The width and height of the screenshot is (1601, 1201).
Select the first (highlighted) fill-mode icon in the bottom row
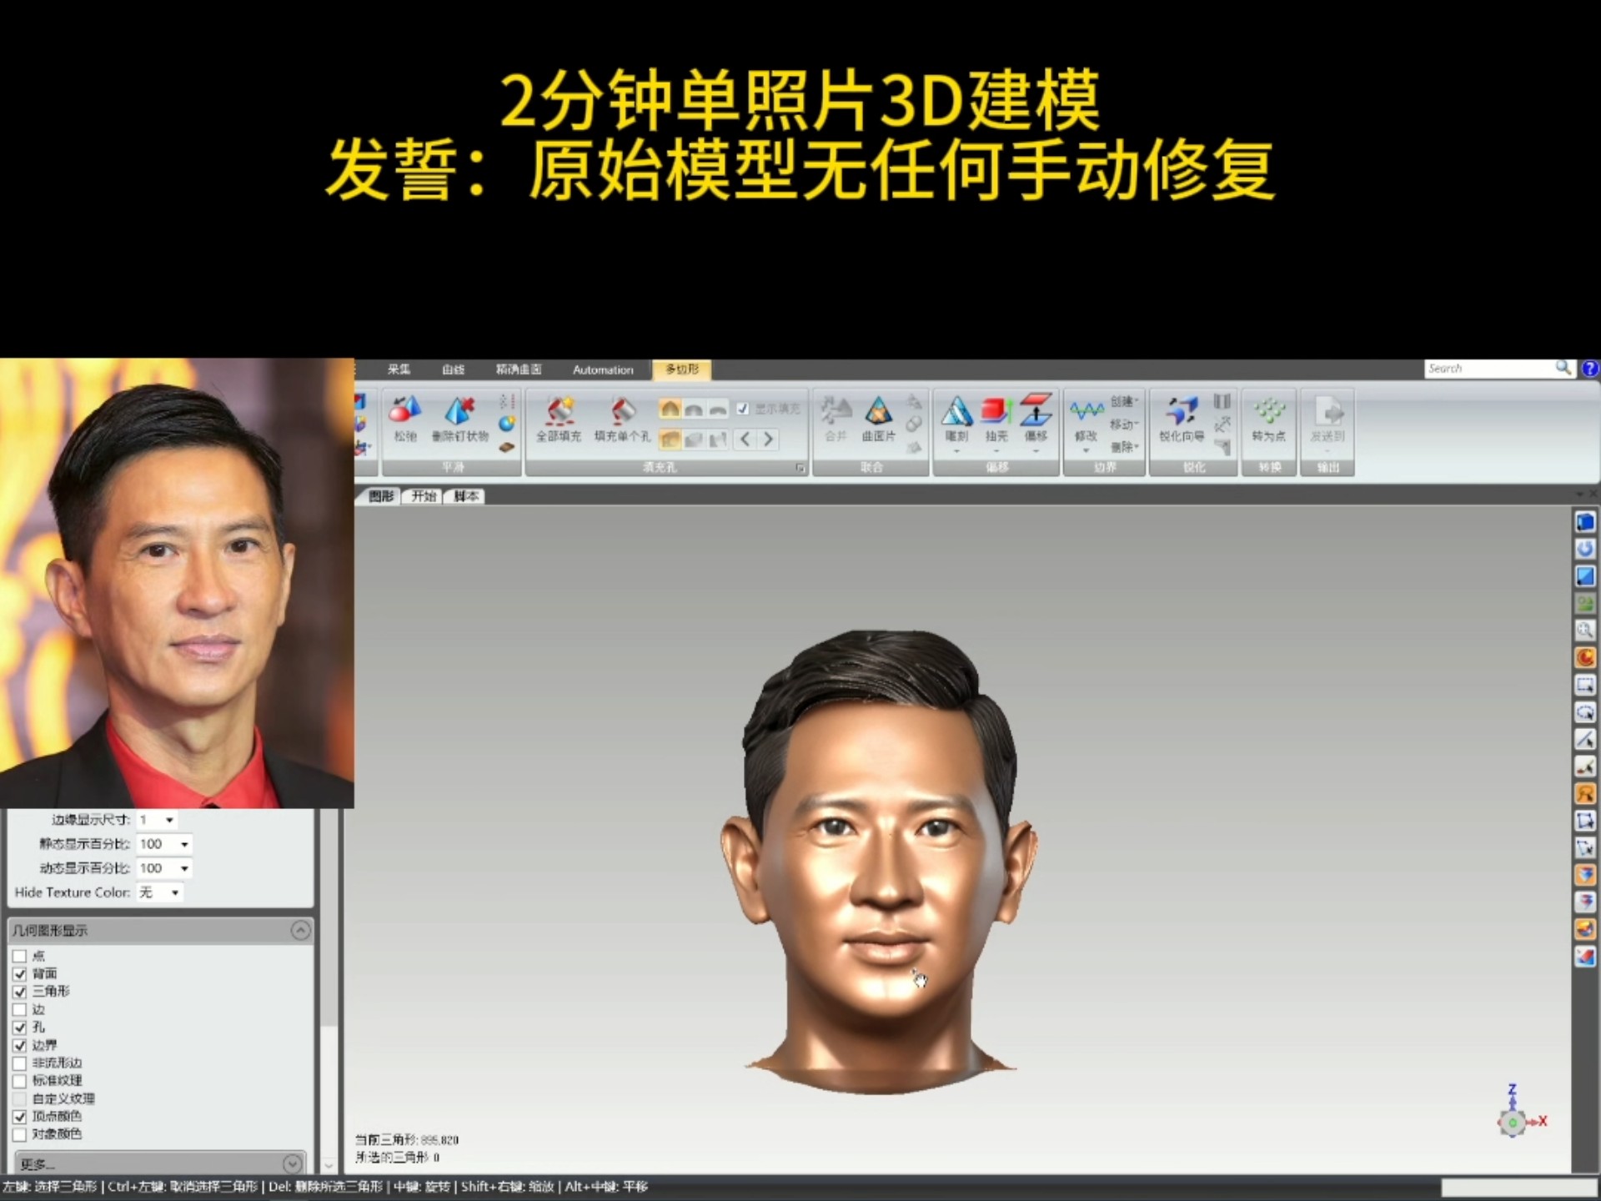point(670,439)
